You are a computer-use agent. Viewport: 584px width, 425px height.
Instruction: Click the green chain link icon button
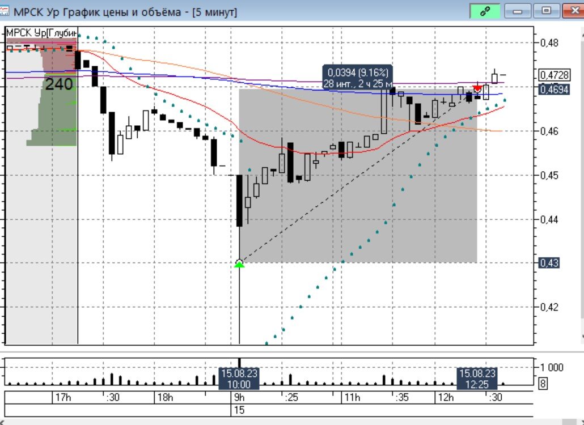485,11
